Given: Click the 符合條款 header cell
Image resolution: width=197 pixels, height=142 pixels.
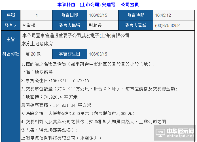Looking at the screenshot, I should point(11,54).
